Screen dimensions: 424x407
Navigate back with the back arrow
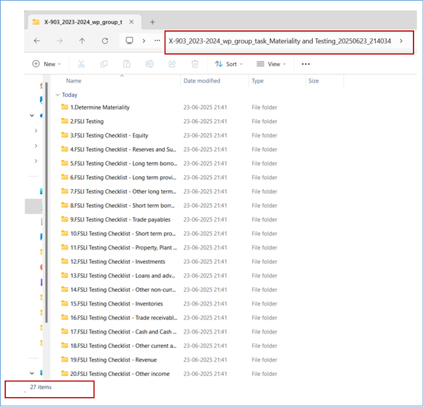(37, 41)
